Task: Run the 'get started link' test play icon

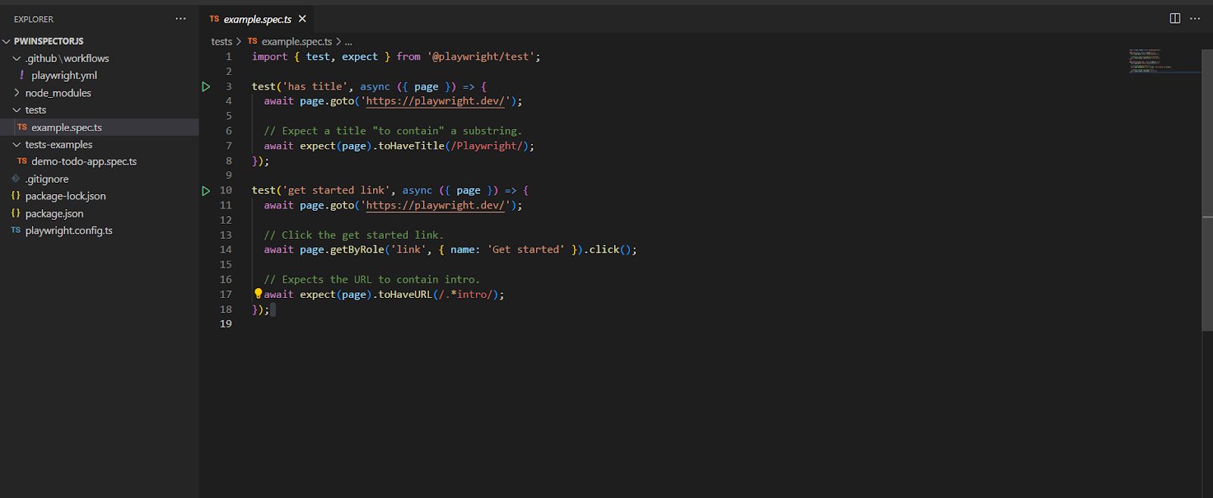Action: (205, 191)
